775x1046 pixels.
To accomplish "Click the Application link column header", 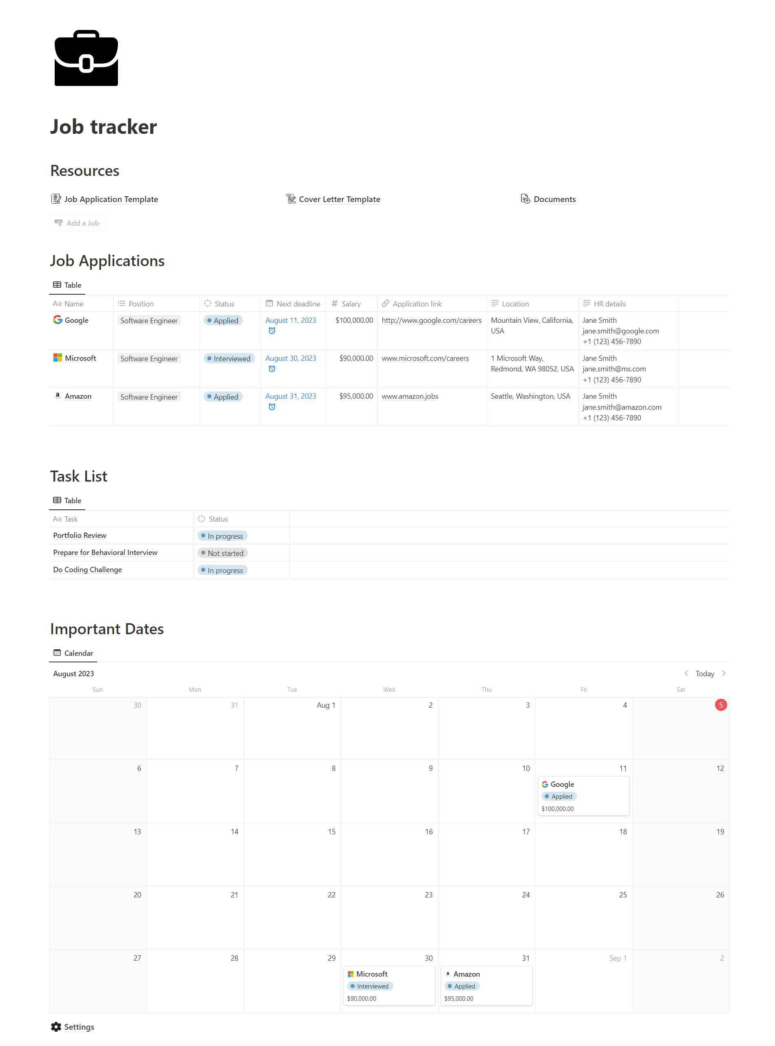I will [432, 304].
